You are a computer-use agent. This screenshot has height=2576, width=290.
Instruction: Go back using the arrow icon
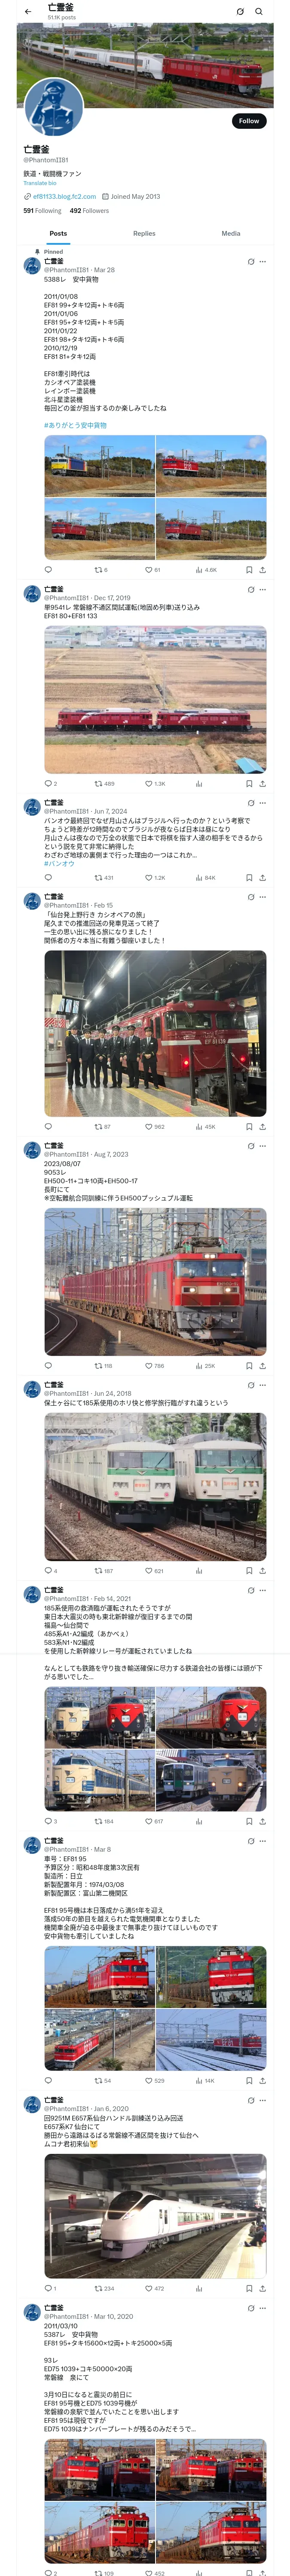(x=28, y=12)
